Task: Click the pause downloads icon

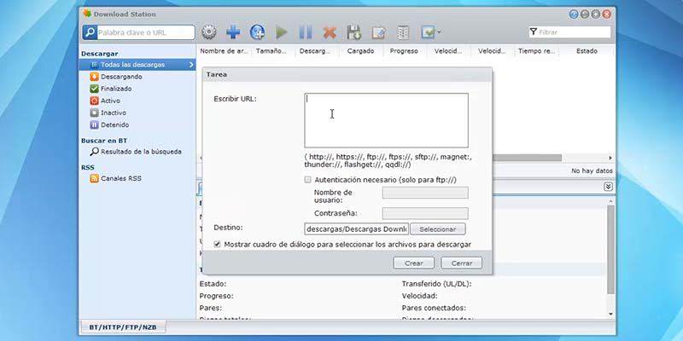Action: coord(306,32)
